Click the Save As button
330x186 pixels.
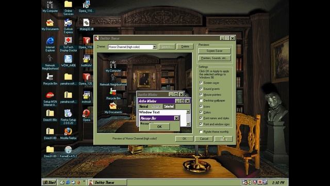pyautogui.click(x=167, y=47)
